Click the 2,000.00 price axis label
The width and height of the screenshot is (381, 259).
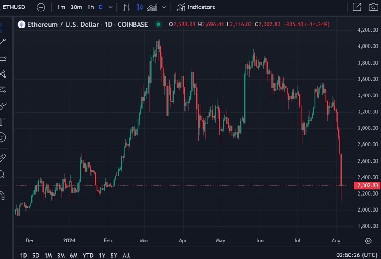[367, 209]
